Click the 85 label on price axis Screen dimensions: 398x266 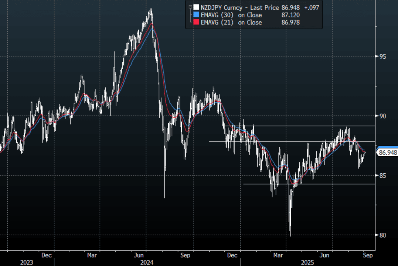click(x=383, y=175)
